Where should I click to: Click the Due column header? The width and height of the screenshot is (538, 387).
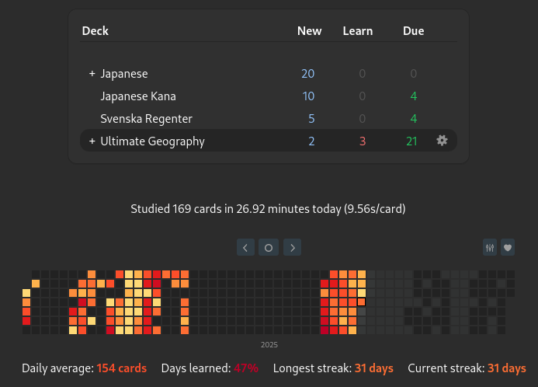point(414,31)
